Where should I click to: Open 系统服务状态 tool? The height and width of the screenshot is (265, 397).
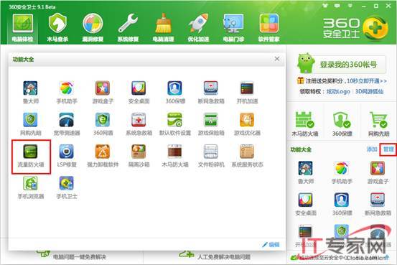247,156
